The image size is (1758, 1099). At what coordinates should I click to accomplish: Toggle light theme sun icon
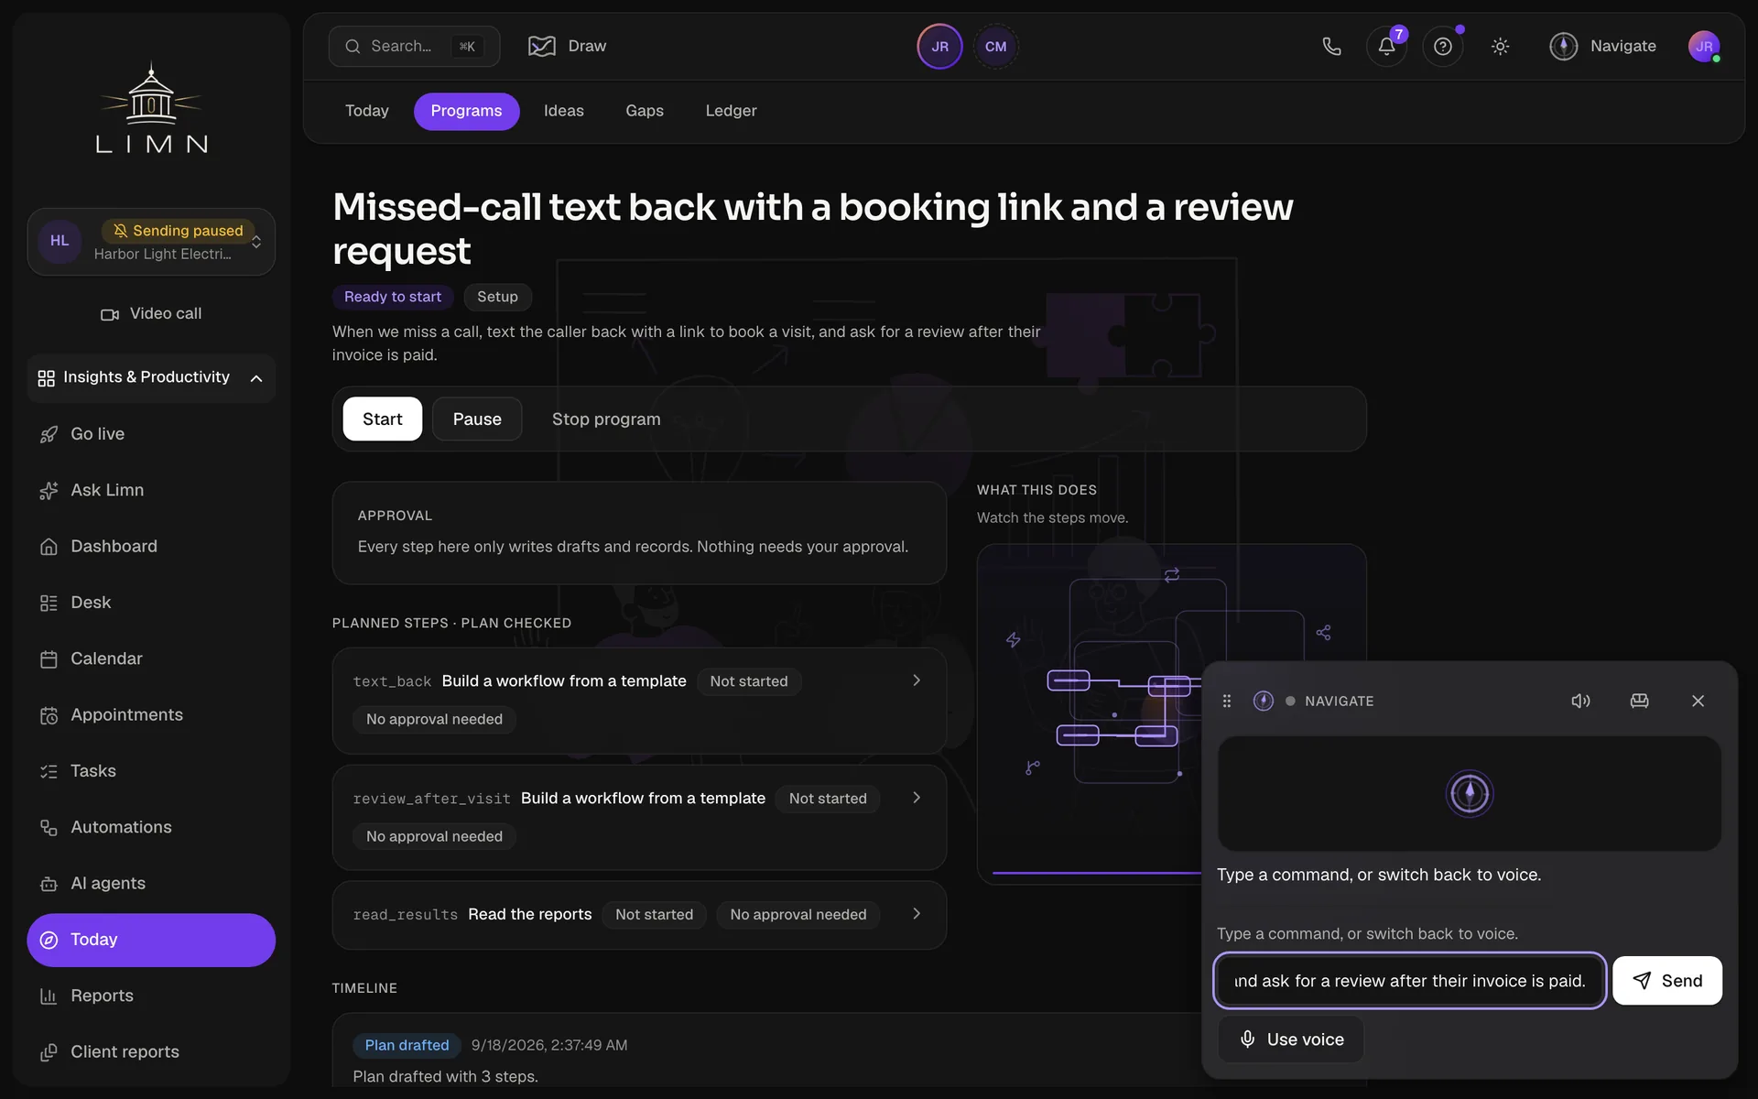pyautogui.click(x=1500, y=46)
